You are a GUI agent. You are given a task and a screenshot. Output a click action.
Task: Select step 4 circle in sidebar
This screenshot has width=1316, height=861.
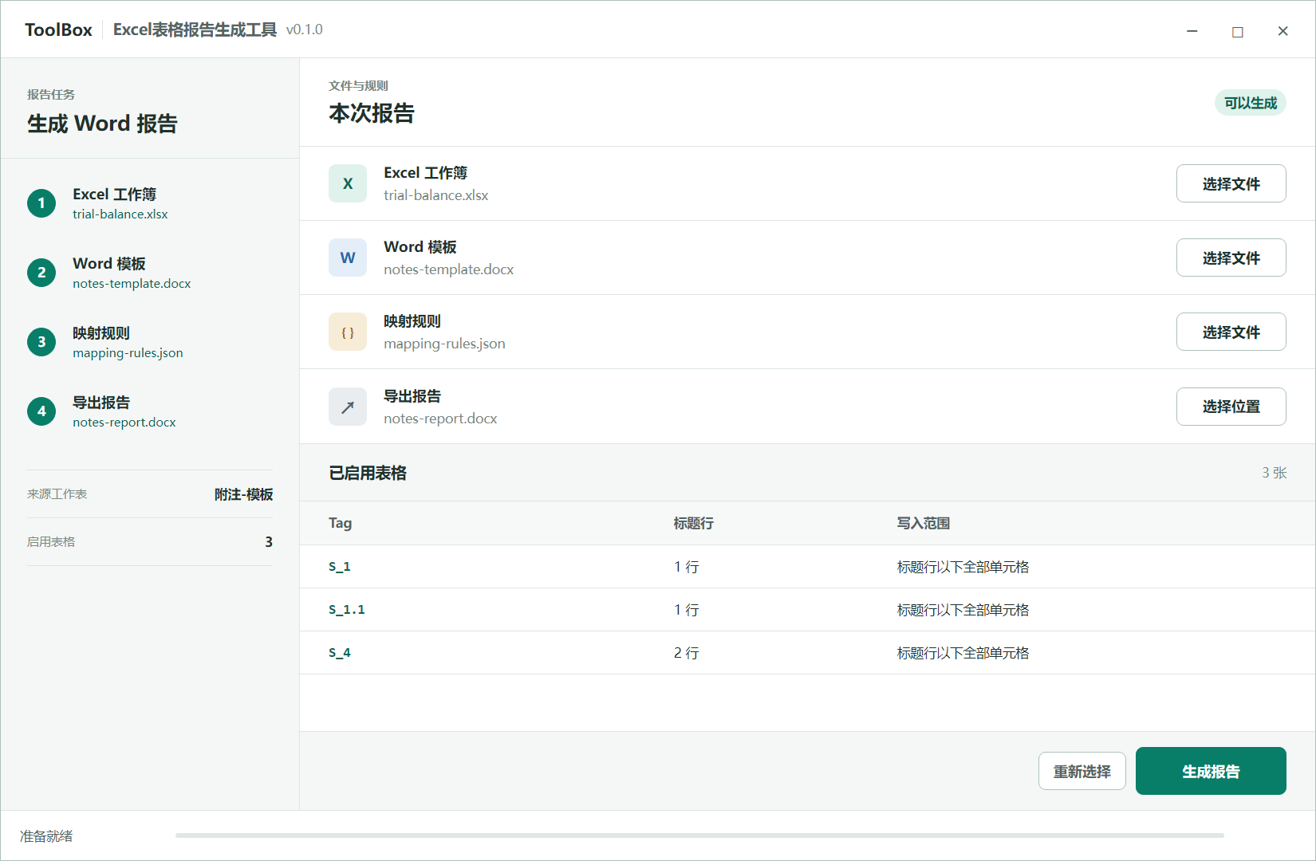(x=41, y=411)
